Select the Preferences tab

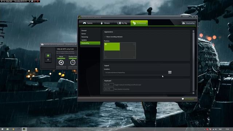139,23
